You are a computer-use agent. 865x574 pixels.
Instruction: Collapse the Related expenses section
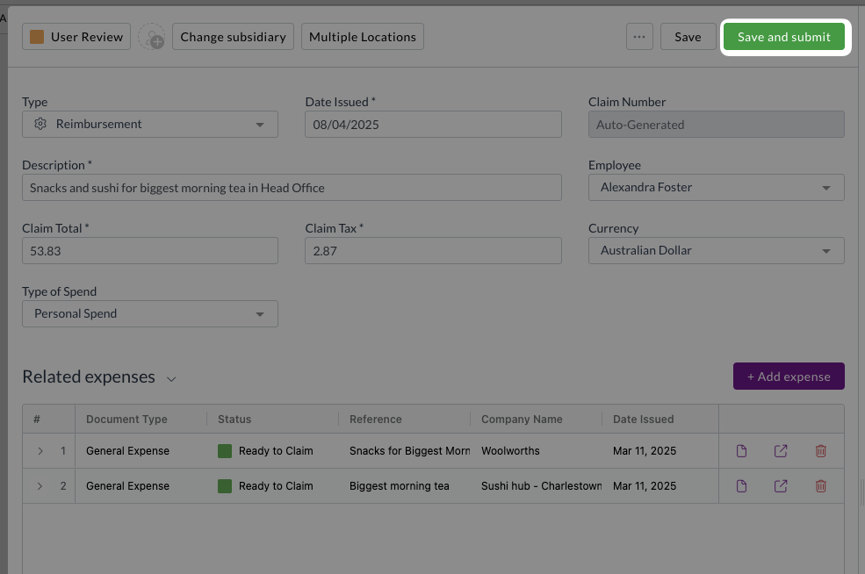coord(171,379)
